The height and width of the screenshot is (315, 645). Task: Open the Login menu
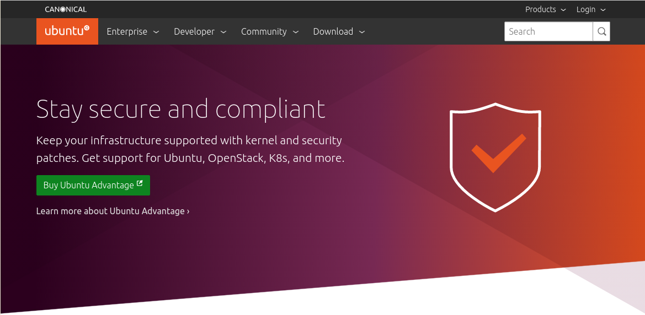point(591,9)
